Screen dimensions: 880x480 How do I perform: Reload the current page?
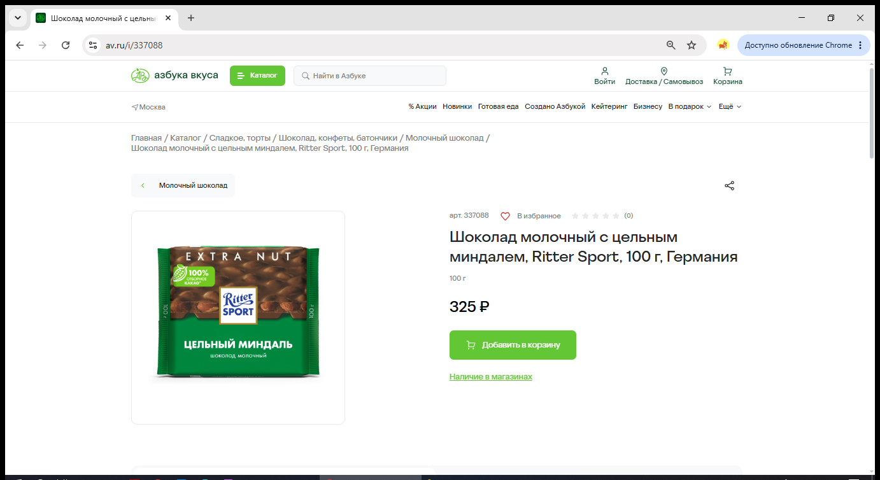coord(66,45)
